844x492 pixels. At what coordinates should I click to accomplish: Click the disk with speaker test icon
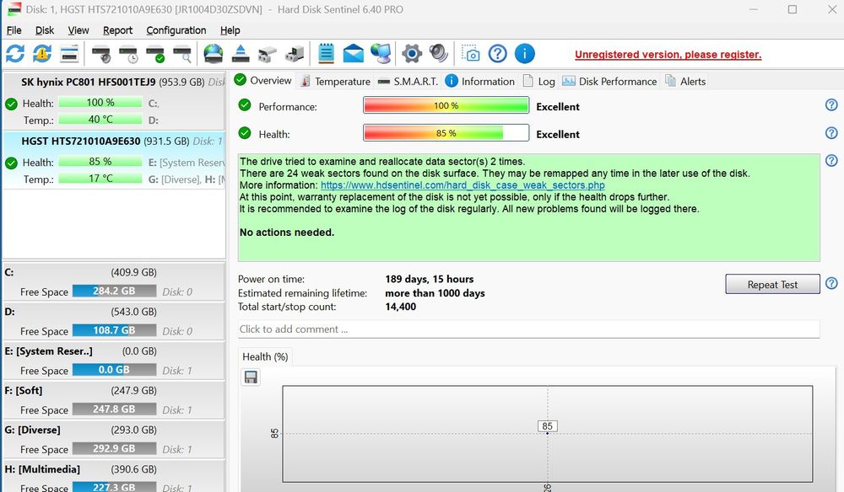101,54
